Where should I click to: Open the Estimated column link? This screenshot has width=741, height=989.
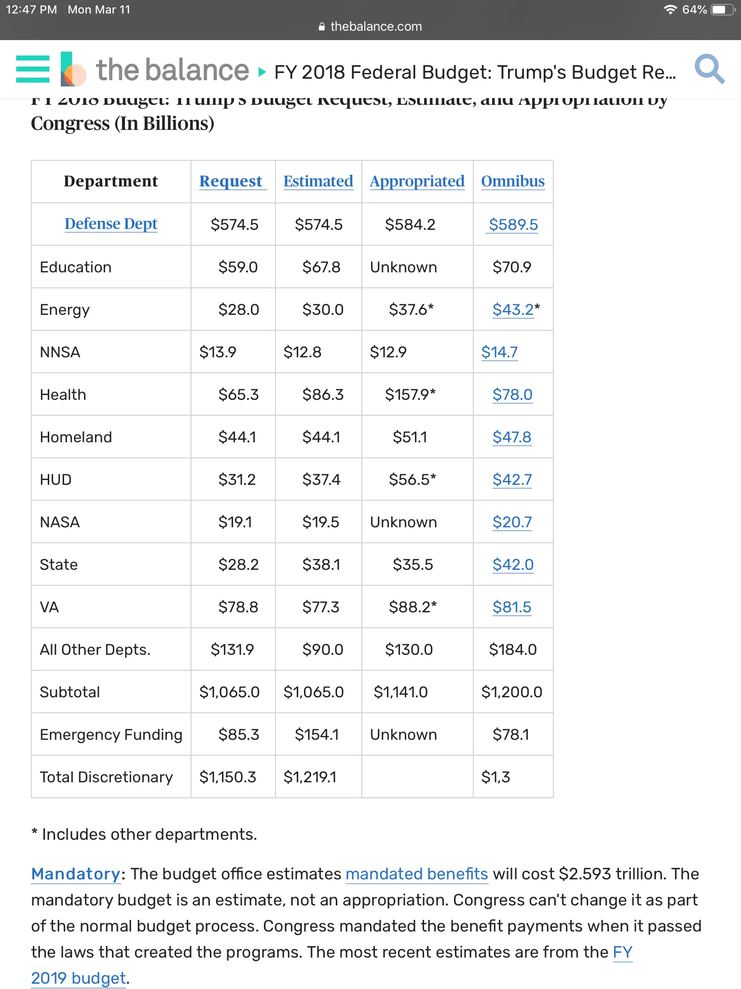click(x=318, y=181)
